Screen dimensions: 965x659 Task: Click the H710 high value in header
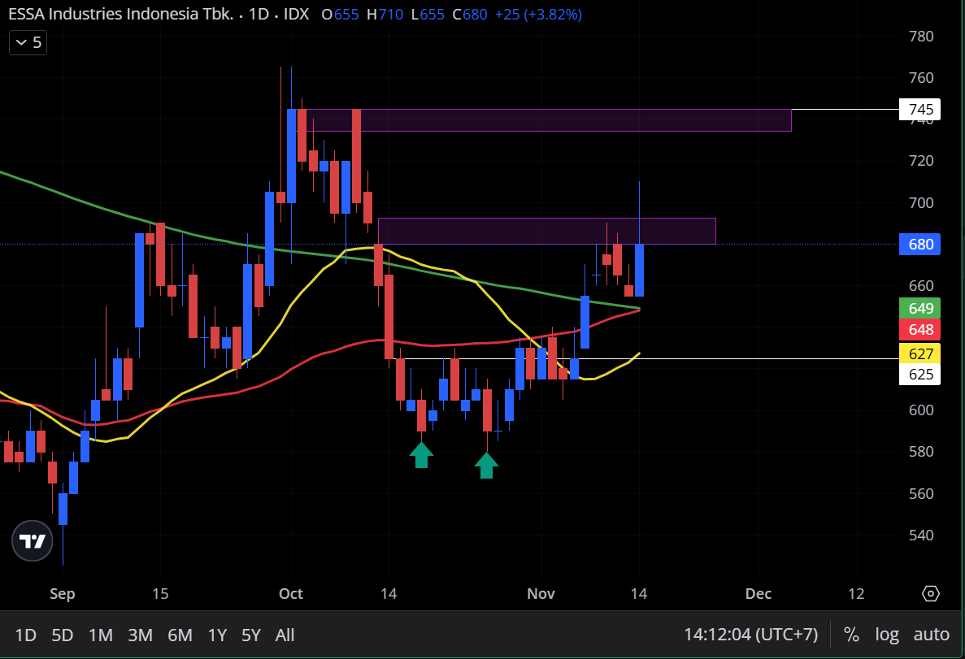coord(385,14)
